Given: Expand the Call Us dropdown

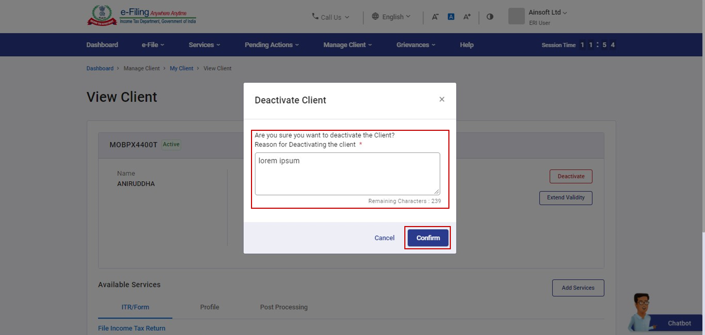Looking at the screenshot, I should 331,17.
